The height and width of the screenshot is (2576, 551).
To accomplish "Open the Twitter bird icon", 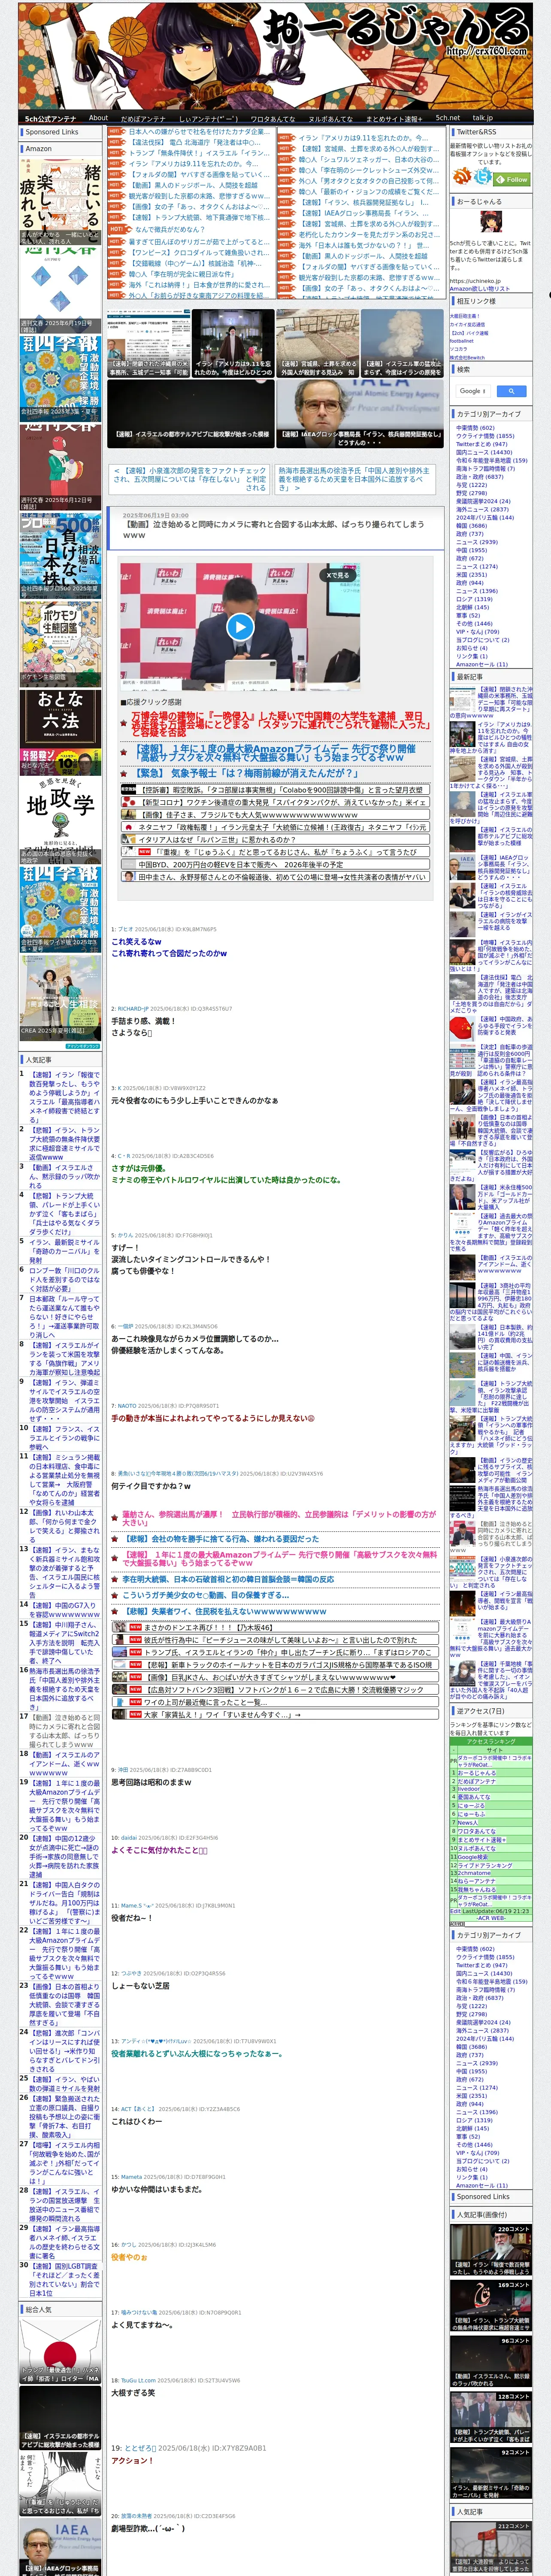I will coord(483,177).
